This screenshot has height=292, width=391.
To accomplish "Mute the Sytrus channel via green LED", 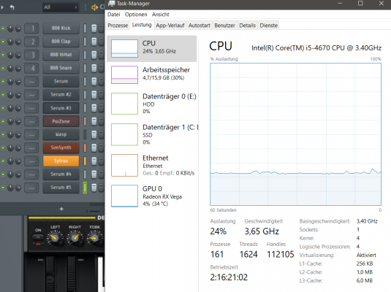I will pos(3,161).
